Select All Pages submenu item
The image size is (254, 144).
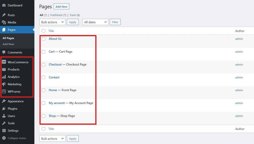pos(8,38)
